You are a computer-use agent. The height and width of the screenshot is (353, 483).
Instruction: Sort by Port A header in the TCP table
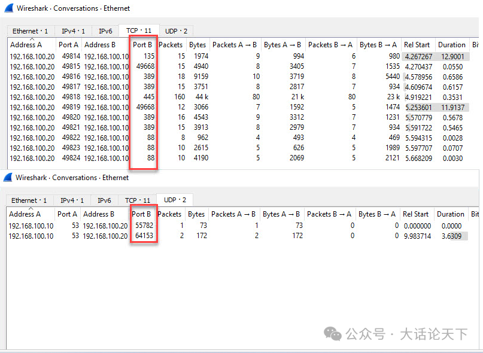[x=68, y=45]
